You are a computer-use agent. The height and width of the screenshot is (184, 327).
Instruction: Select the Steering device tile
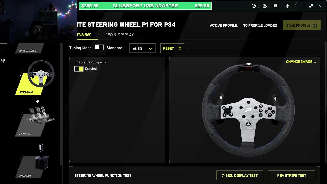(35, 78)
